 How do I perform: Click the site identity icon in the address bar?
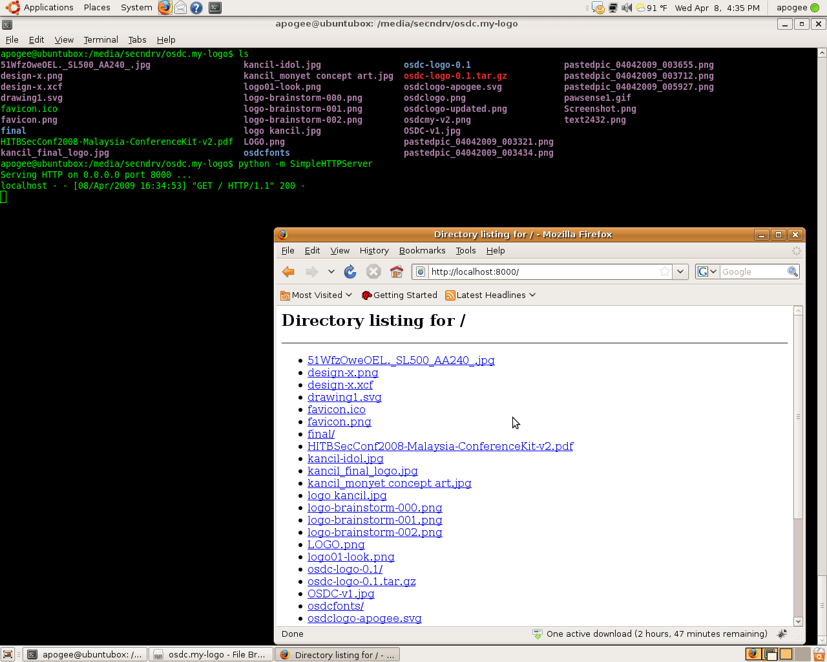(420, 272)
